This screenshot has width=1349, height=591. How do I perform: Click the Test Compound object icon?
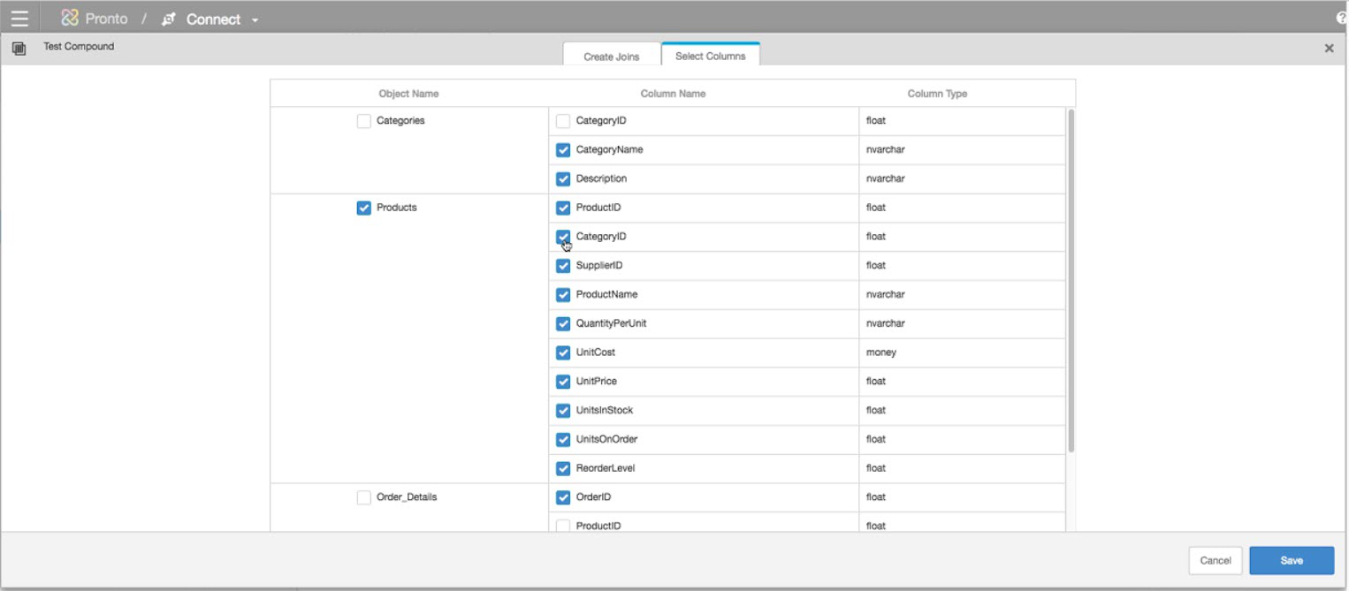(19, 48)
